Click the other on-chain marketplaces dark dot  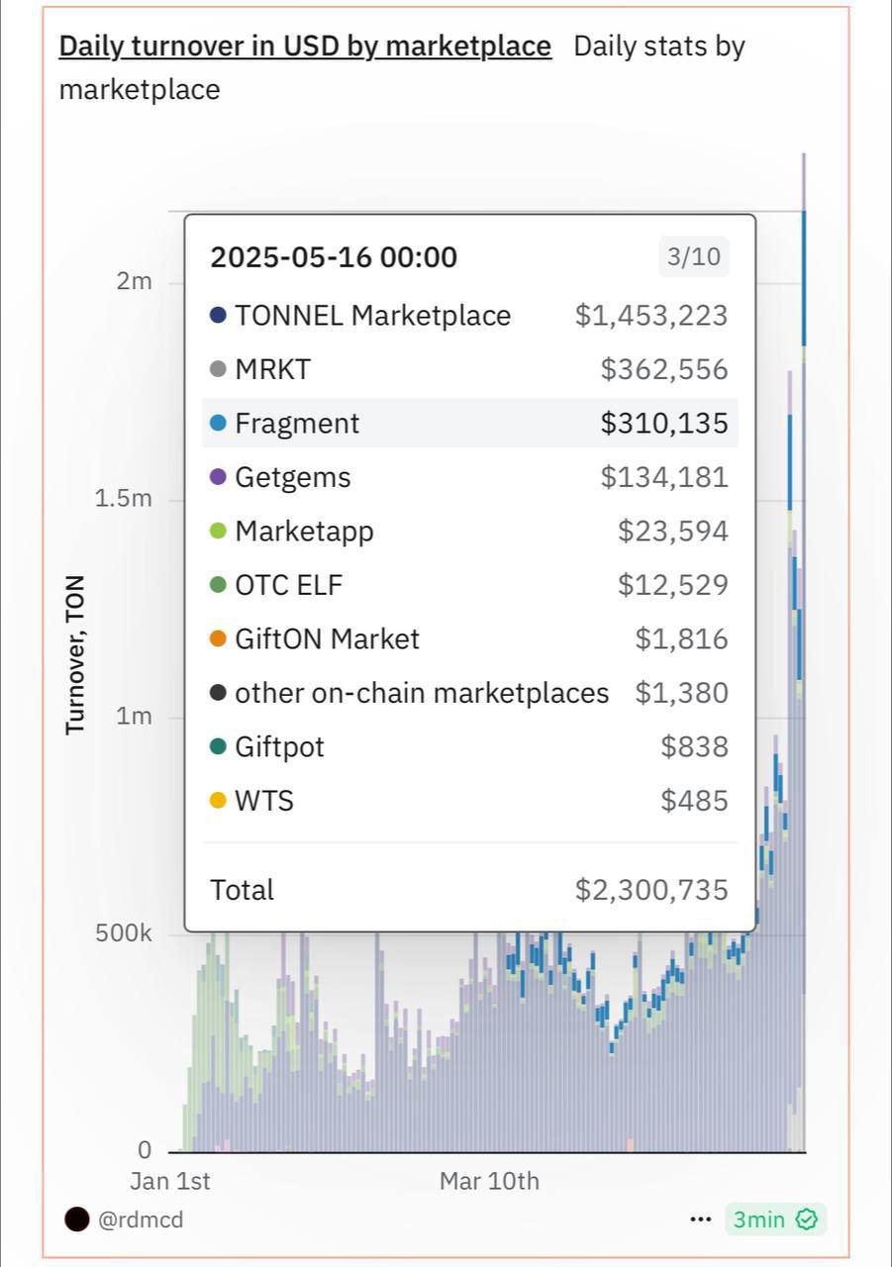point(219,693)
